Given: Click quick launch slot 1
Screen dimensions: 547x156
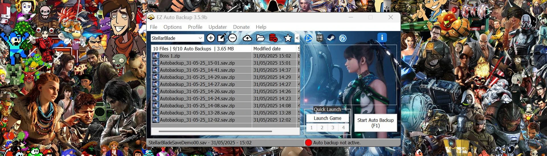Looking at the screenshot, I should pos(311,128).
